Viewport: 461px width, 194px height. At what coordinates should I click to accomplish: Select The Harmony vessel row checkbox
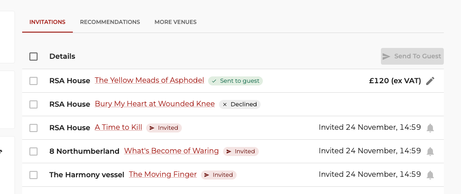tap(33, 175)
